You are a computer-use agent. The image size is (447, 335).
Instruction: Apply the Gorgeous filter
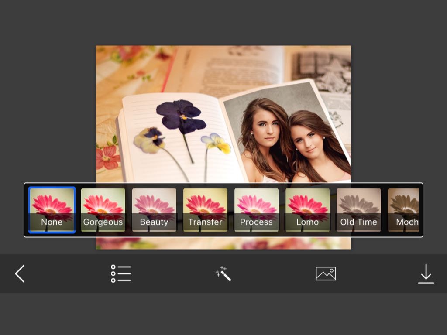click(x=103, y=210)
